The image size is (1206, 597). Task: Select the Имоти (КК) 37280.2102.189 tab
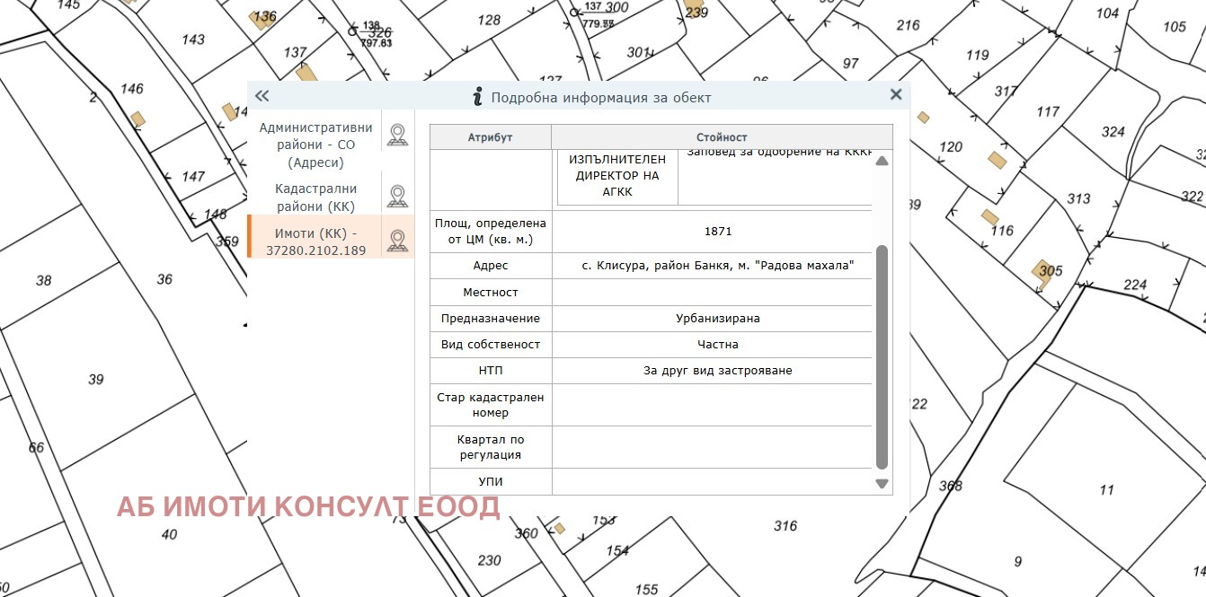click(315, 241)
